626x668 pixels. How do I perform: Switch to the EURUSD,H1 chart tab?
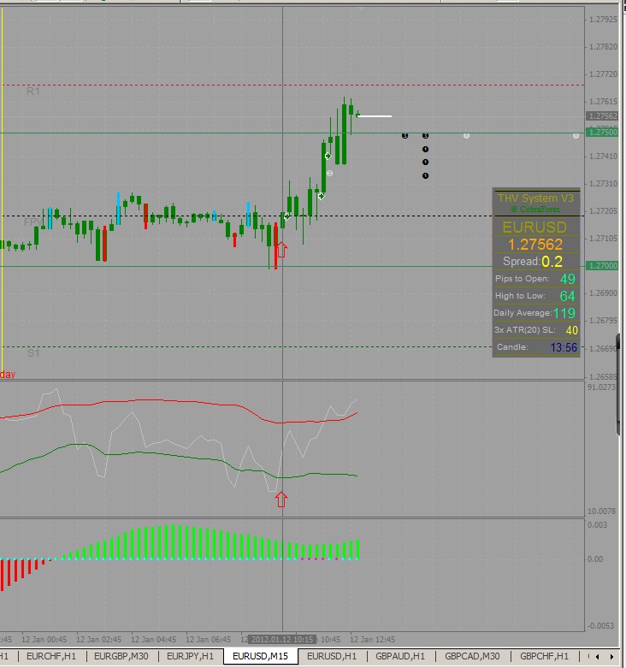tap(332, 656)
